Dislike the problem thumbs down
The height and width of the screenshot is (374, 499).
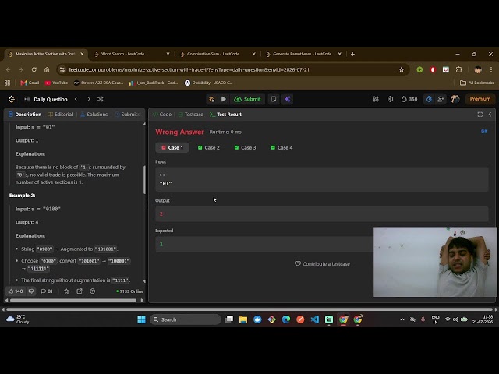click(x=31, y=291)
